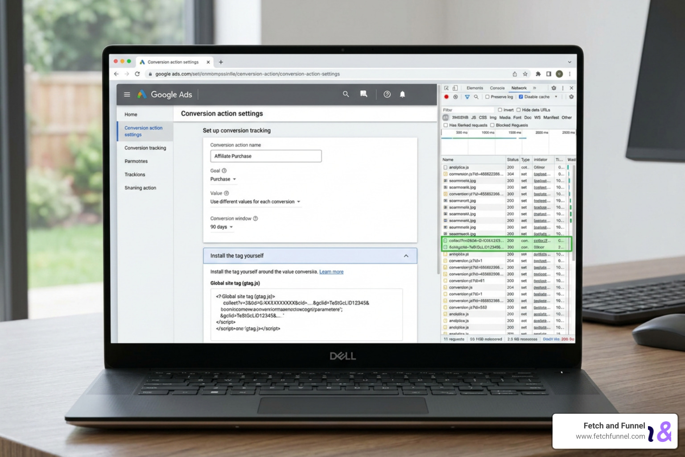This screenshot has width=685, height=457.
Task: Open the browser profile avatar
Action: tap(559, 74)
